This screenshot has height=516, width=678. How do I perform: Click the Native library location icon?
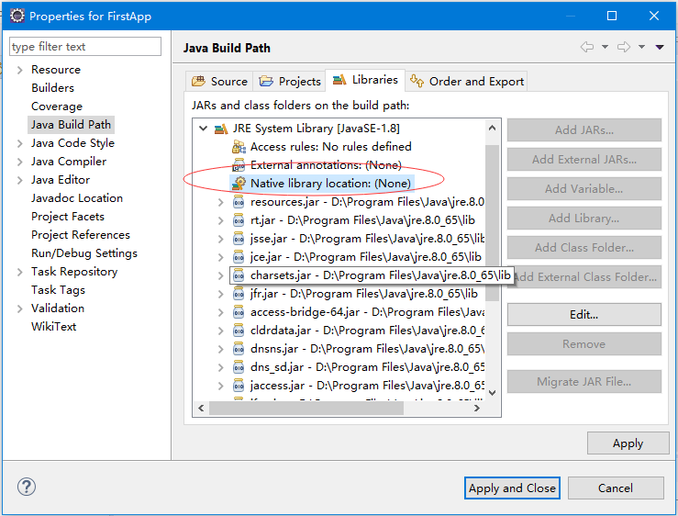tap(239, 184)
